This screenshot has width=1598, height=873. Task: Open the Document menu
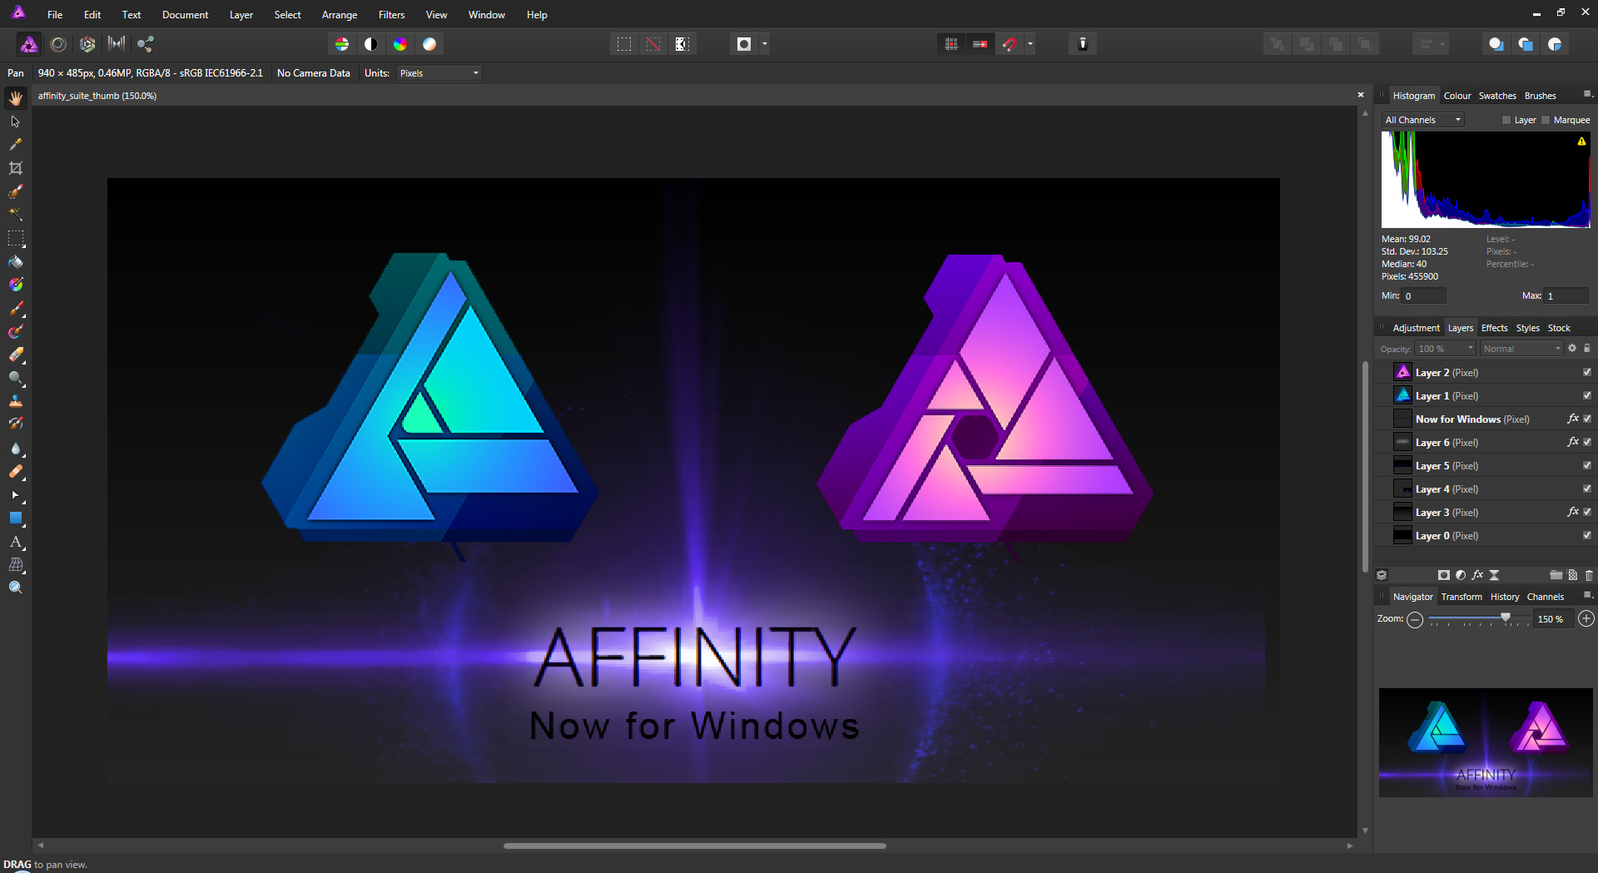pyautogui.click(x=185, y=14)
